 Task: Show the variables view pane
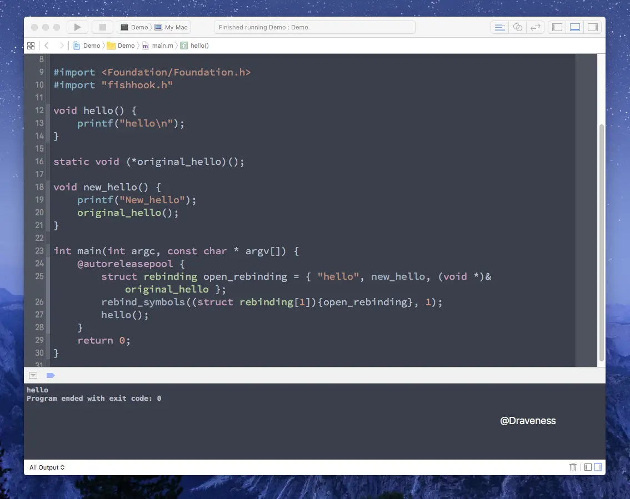[x=588, y=467]
